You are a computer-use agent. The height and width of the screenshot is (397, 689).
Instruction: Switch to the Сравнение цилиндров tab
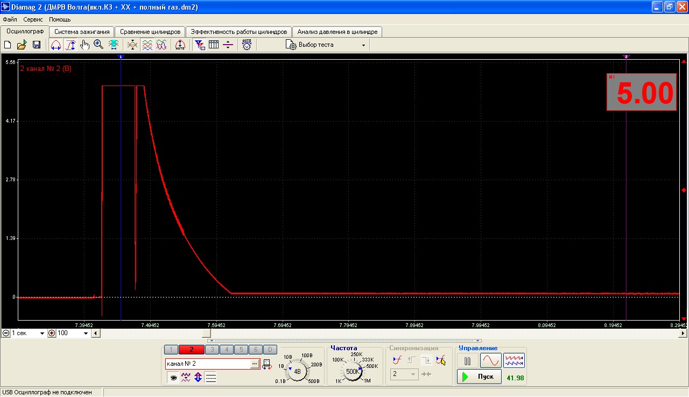pyautogui.click(x=150, y=32)
